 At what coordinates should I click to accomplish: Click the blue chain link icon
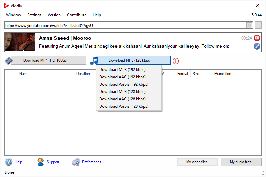click(x=257, y=46)
